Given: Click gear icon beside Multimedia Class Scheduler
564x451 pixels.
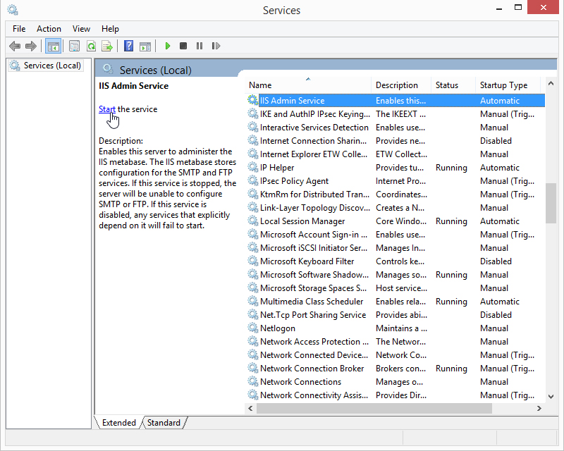Looking at the screenshot, I should point(253,301).
